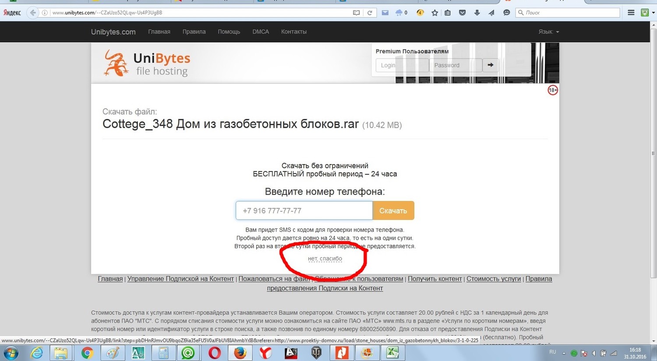Image resolution: width=657 pixels, height=361 pixels.
Task: Open the Главная navbar item
Action: pos(159,32)
